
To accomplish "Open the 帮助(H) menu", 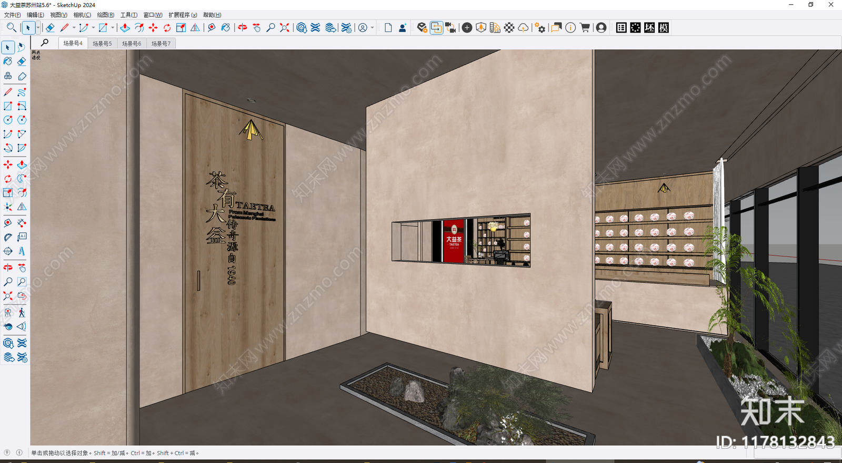I will pyautogui.click(x=212, y=15).
